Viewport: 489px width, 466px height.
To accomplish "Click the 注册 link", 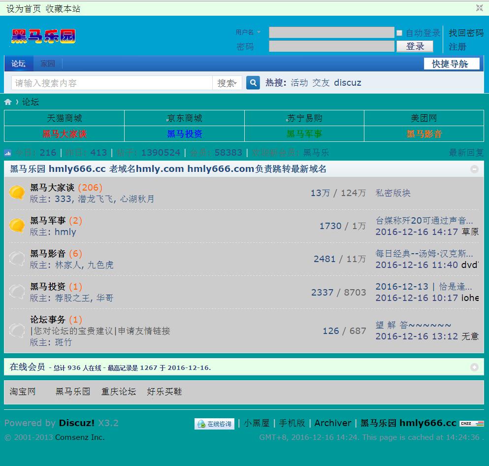I will 457,47.
